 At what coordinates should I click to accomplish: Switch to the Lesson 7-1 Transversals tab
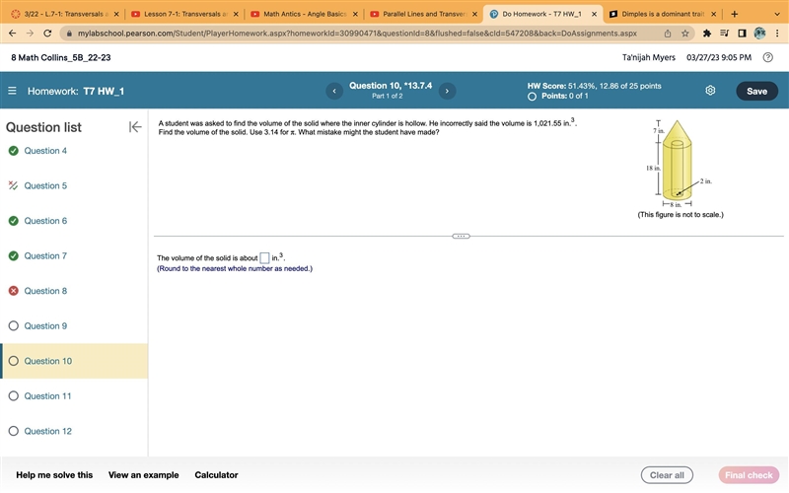183,14
